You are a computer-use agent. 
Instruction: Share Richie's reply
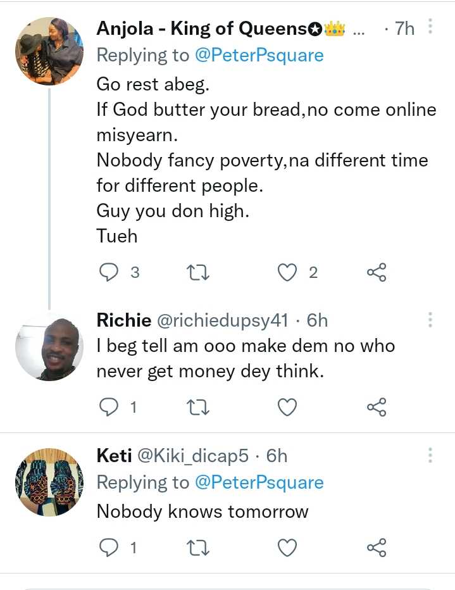click(377, 407)
